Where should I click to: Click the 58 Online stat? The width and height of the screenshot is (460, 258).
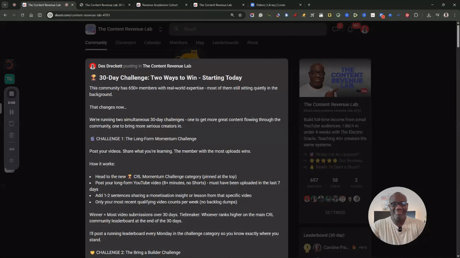coord(335,182)
